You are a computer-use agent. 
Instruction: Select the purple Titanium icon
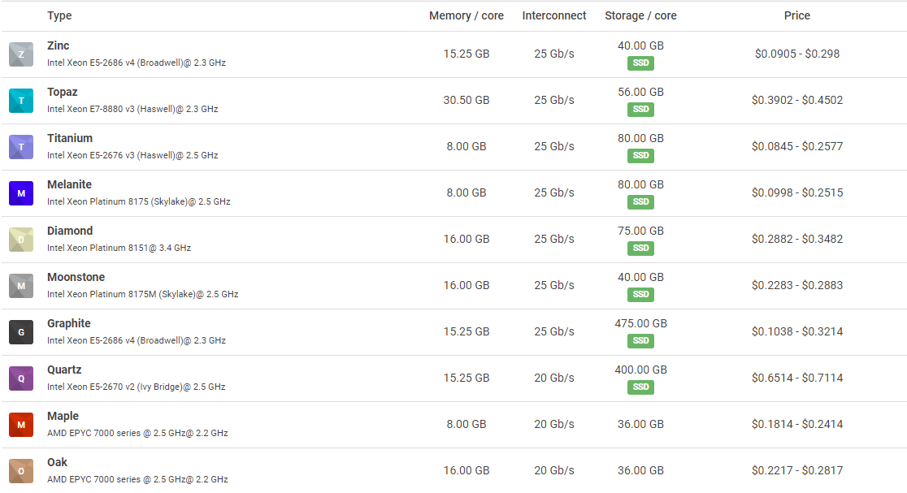point(21,147)
